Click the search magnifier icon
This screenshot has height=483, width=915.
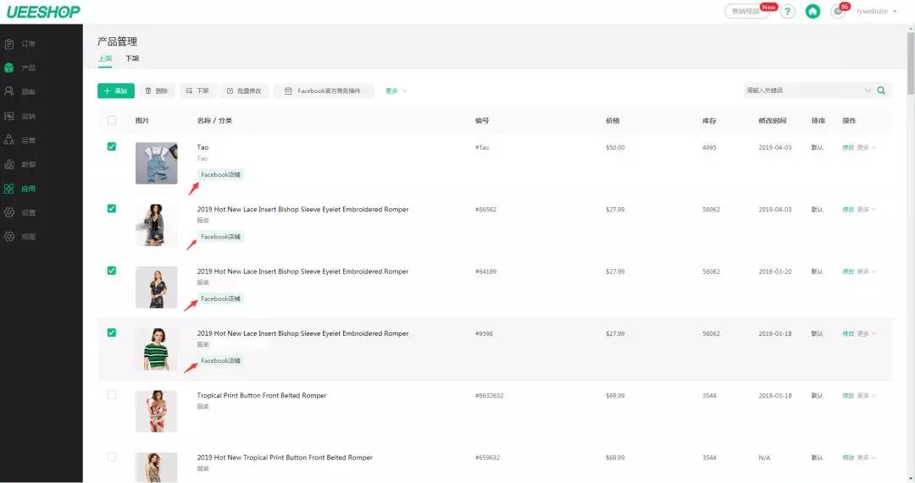(x=881, y=91)
